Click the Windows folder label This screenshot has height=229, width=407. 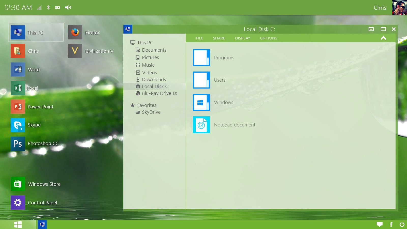tap(223, 102)
